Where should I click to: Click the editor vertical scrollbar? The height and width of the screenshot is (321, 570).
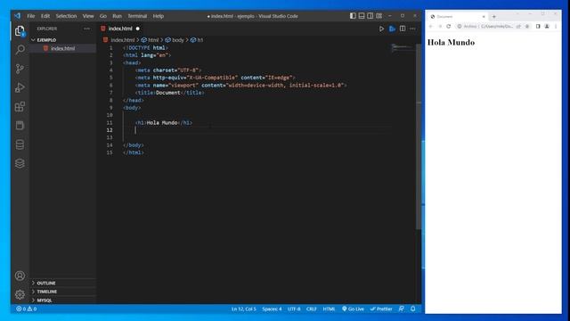(419, 136)
